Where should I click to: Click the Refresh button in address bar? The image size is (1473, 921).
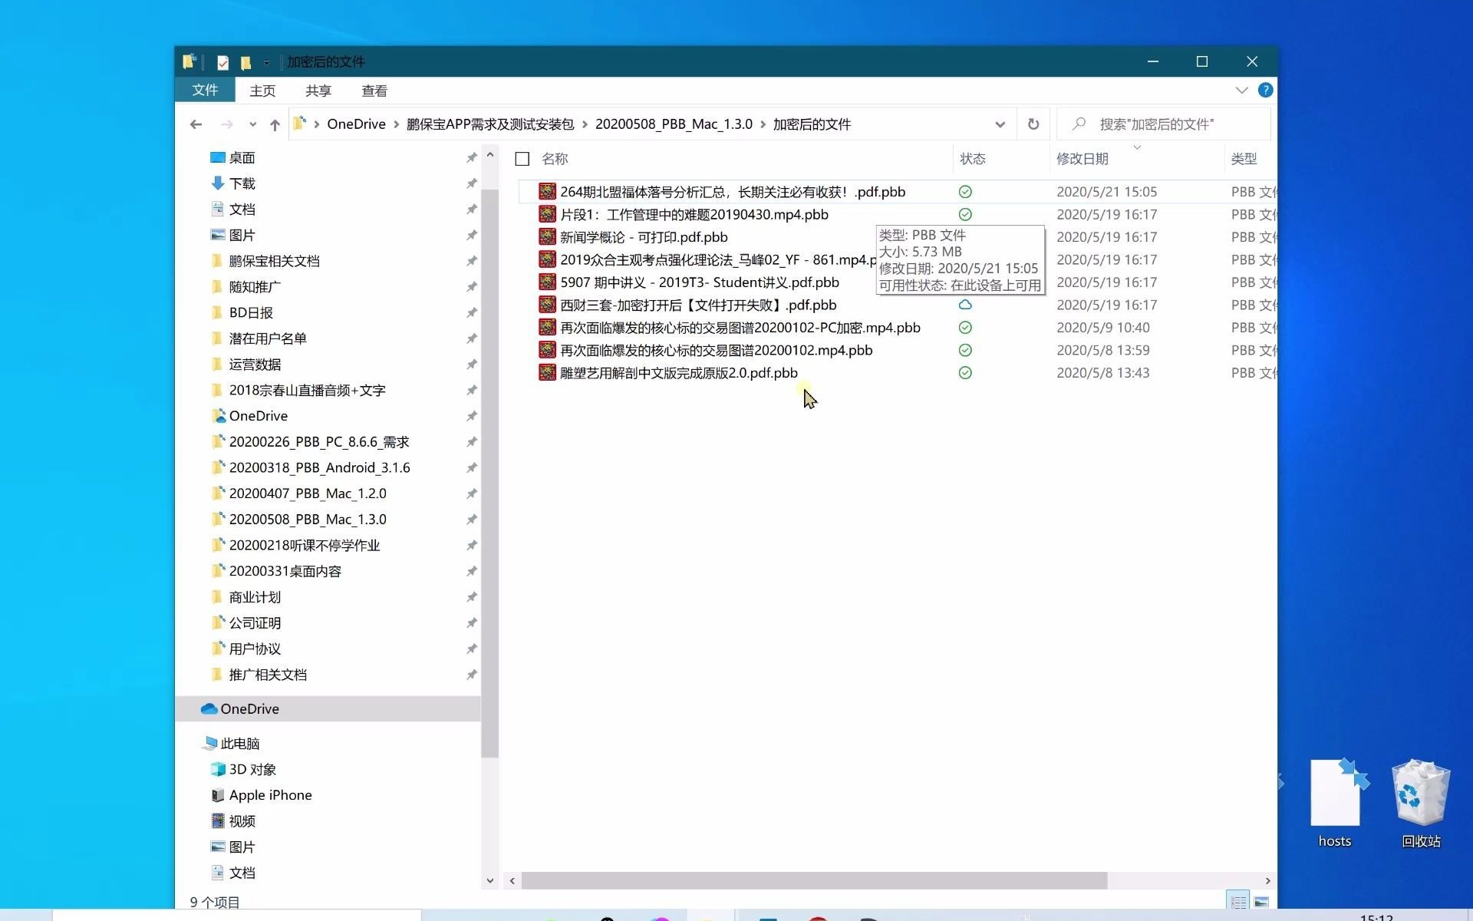[1033, 124]
